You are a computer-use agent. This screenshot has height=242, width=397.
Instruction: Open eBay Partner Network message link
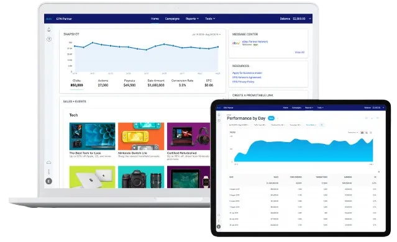tap(255, 42)
